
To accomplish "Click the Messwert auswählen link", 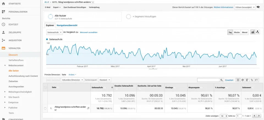I will click(x=89, y=32).
